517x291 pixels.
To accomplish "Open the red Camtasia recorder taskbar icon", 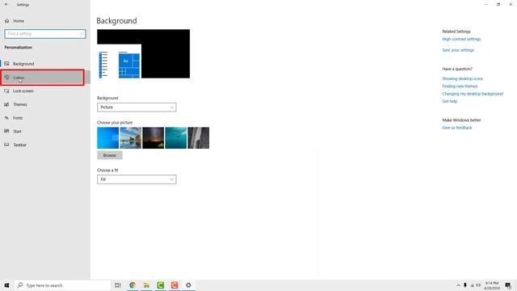I will (x=174, y=285).
